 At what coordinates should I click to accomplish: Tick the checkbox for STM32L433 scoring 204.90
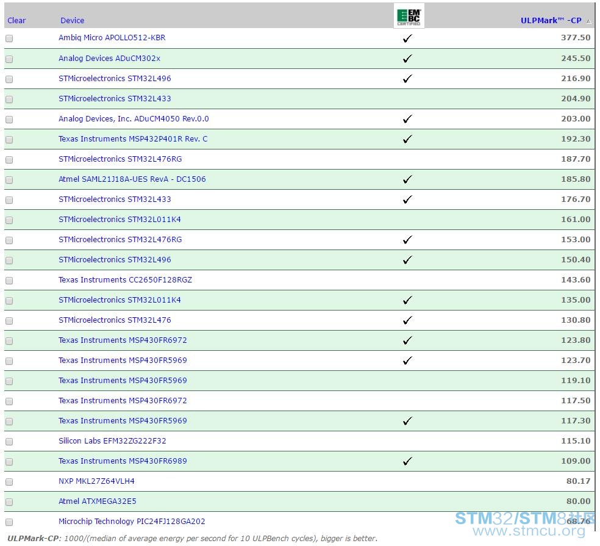tap(9, 99)
